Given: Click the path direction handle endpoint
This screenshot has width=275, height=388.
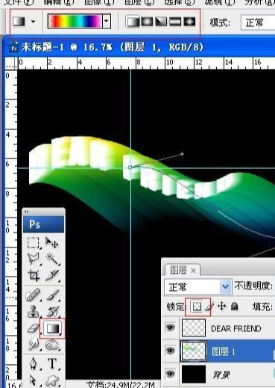Looking at the screenshot, I should pyautogui.click(x=183, y=154).
